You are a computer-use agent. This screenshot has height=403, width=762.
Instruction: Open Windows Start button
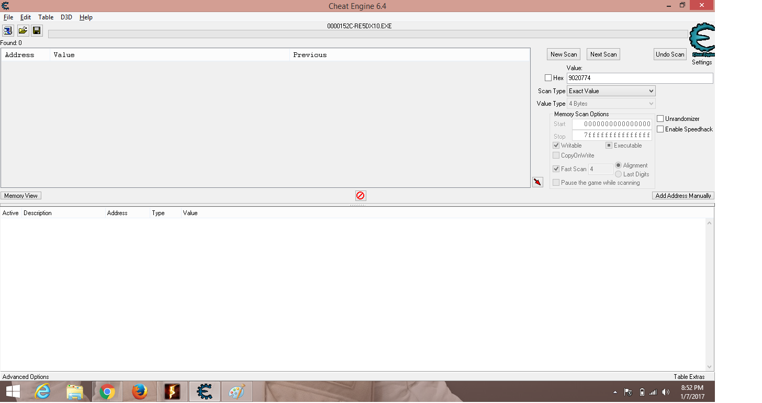pyautogui.click(x=13, y=391)
